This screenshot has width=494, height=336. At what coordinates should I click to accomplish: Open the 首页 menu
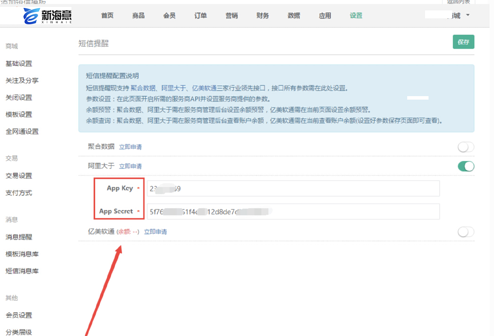pos(107,15)
